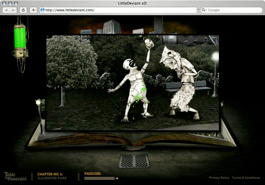
Task: Click the browser back arrow button
Action: click(x=6, y=10)
